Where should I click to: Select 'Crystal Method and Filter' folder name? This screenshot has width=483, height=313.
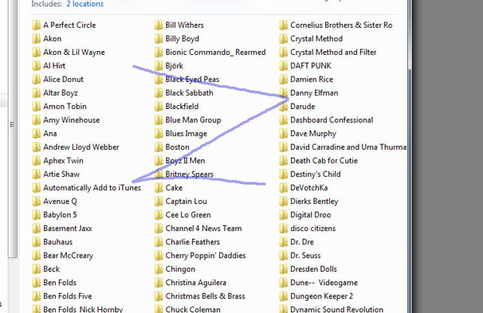[x=333, y=53]
